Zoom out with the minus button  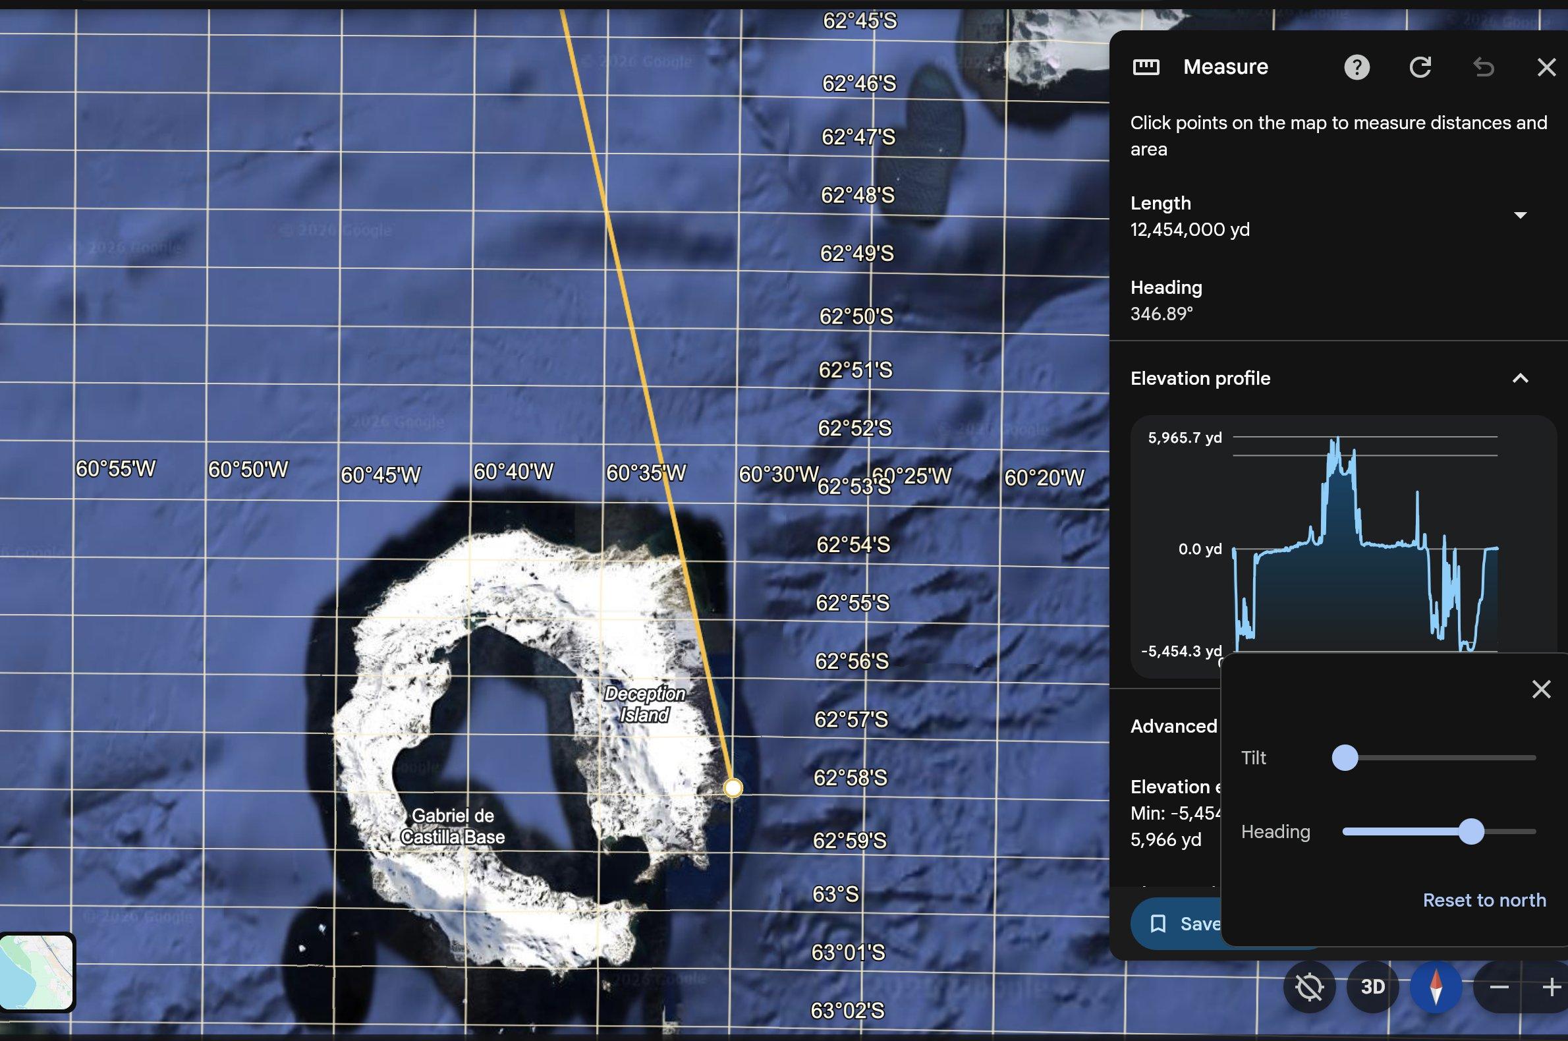[1499, 987]
